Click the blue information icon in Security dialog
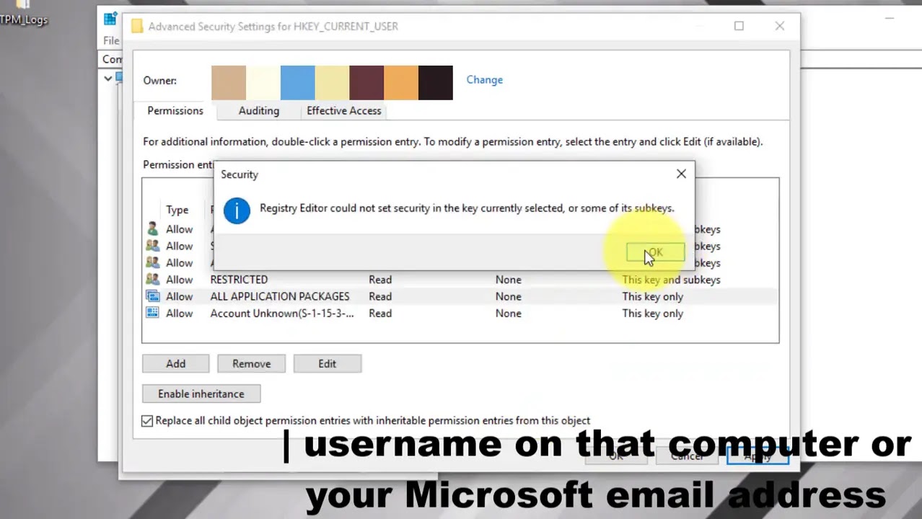This screenshot has height=519, width=922. [x=237, y=210]
